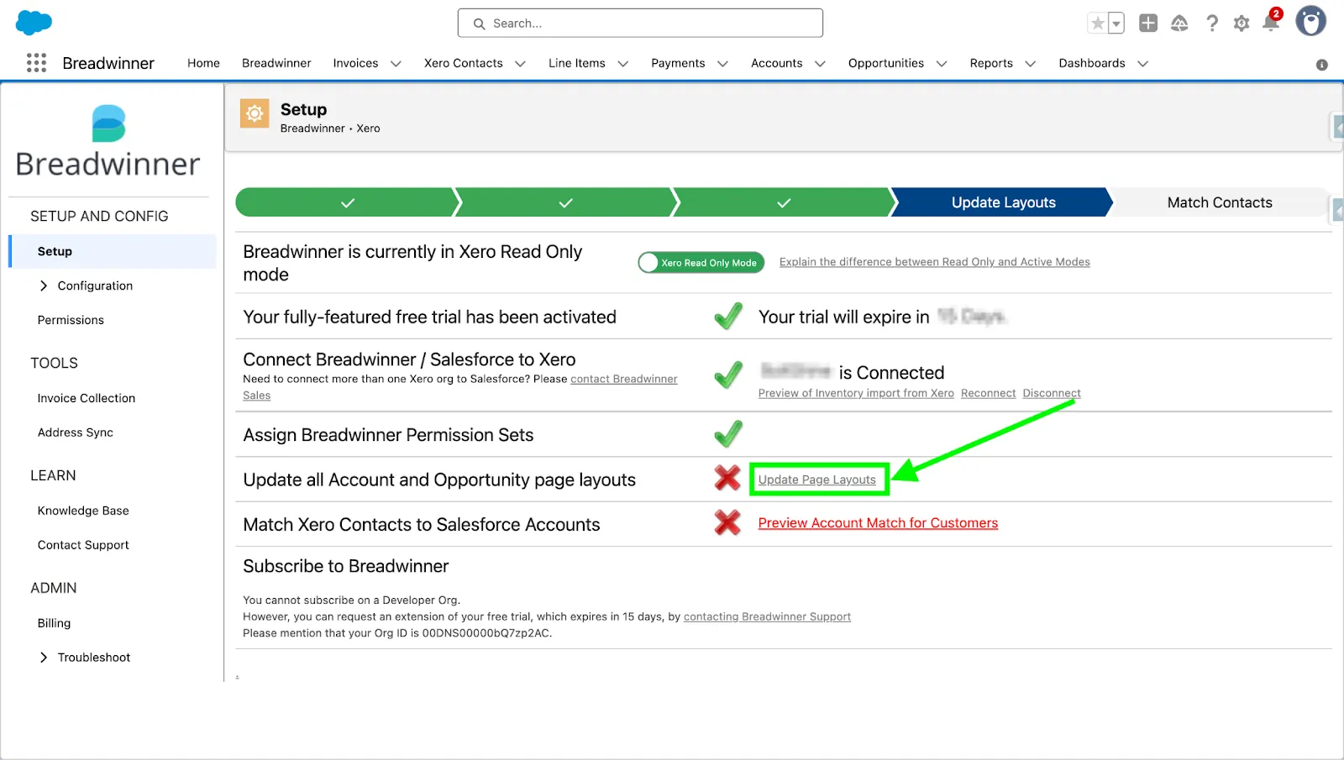Expand the Configuration sidebar item

[44, 286]
